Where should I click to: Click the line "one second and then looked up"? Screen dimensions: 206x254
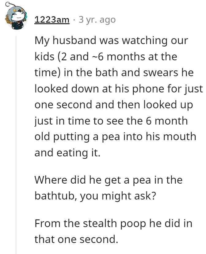coord(114,105)
